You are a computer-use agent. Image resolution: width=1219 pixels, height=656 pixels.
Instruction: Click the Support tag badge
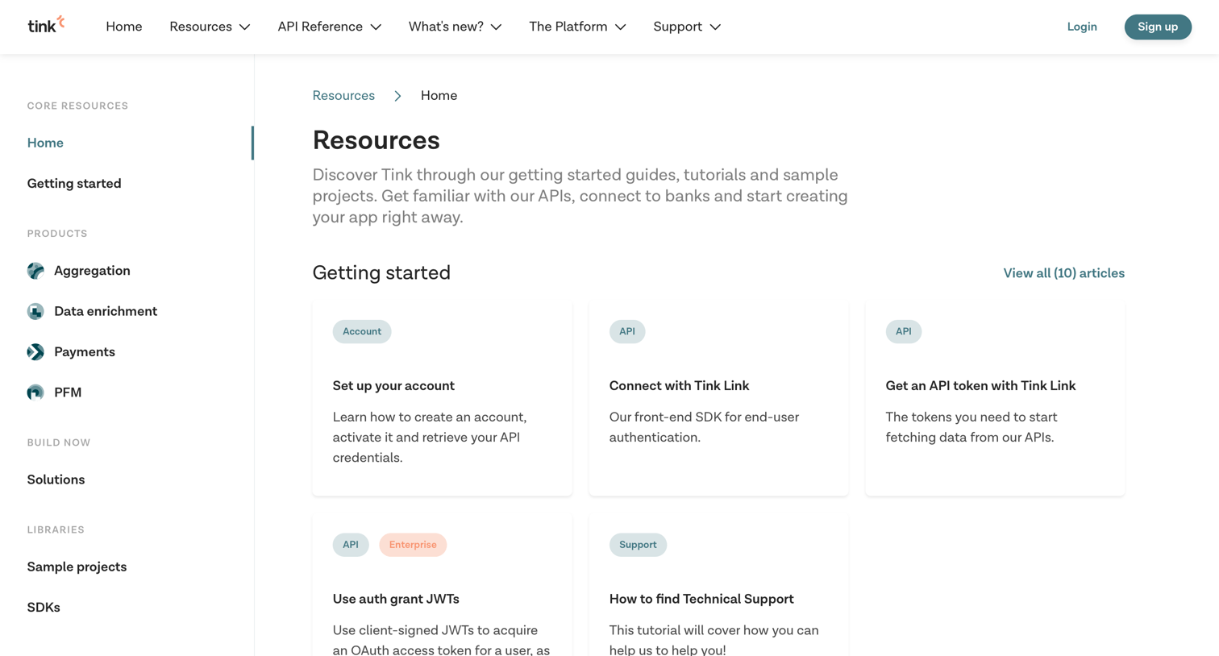[638, 545]
